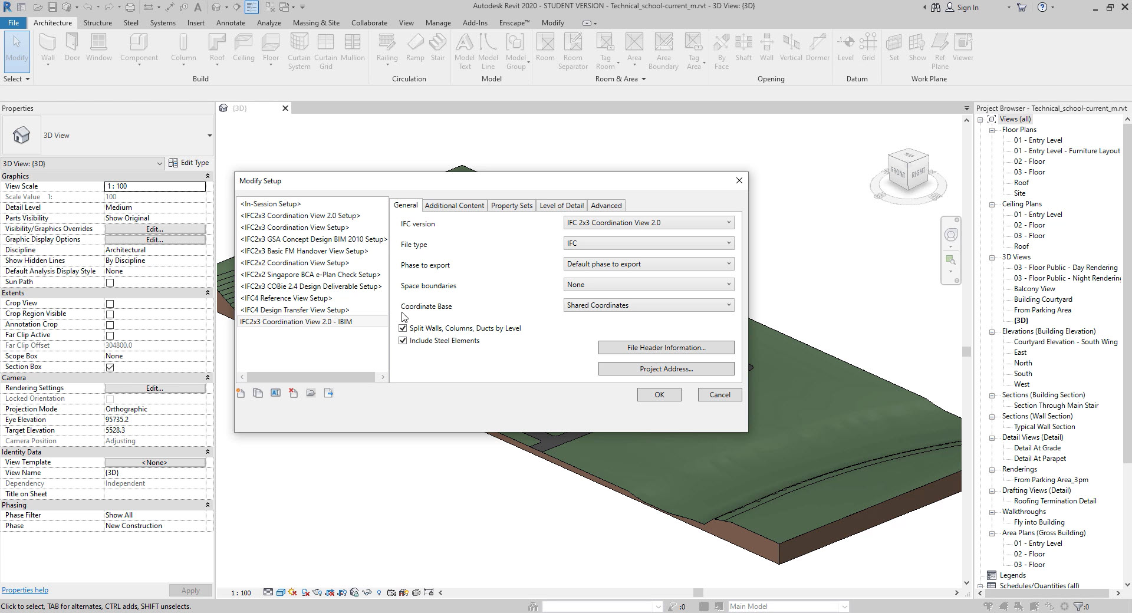Viewport: 1132px width, 613px height.
Task: Disable Section Box in Properties
Action: point(110,367)
